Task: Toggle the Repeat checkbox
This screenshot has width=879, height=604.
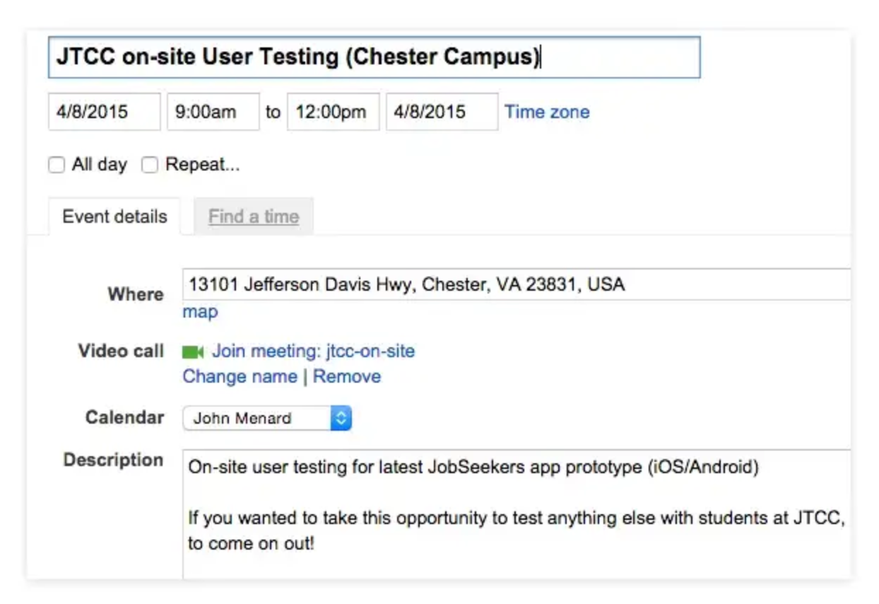Action: [149, 165]
